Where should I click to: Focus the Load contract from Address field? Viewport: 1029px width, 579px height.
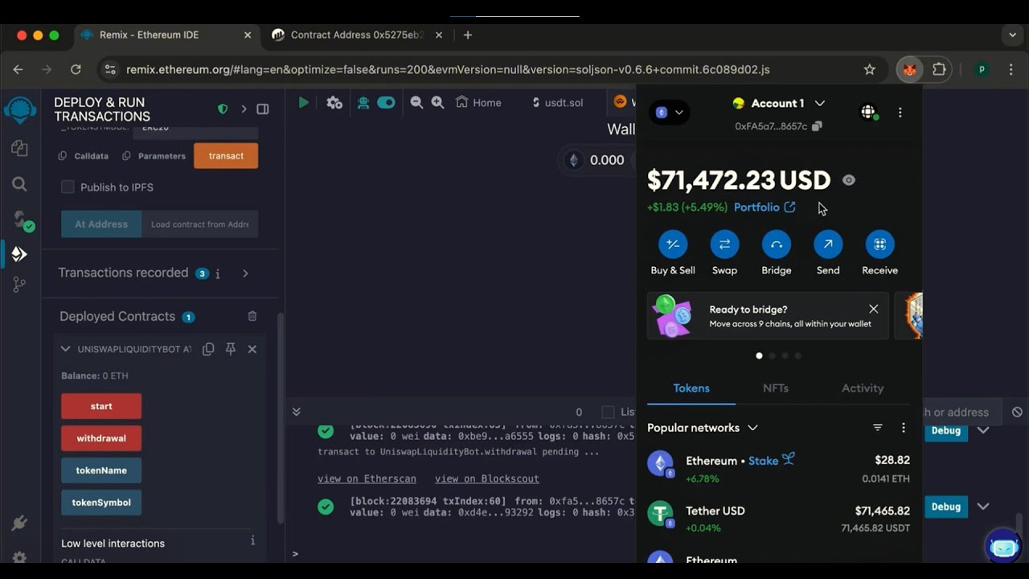[199, 224]
